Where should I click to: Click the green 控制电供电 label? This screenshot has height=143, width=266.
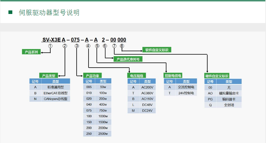tap(173, 75)
